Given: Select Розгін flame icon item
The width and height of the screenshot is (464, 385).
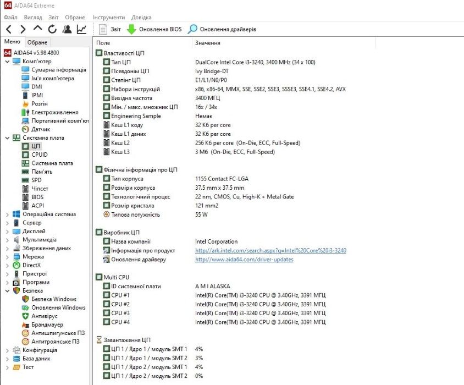Looking at the screenshot, I should point(35,103).
